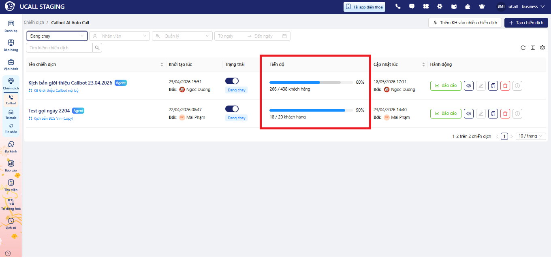Open the notifications bell
This screenshot has height=258, width=551.
point(482,6)
